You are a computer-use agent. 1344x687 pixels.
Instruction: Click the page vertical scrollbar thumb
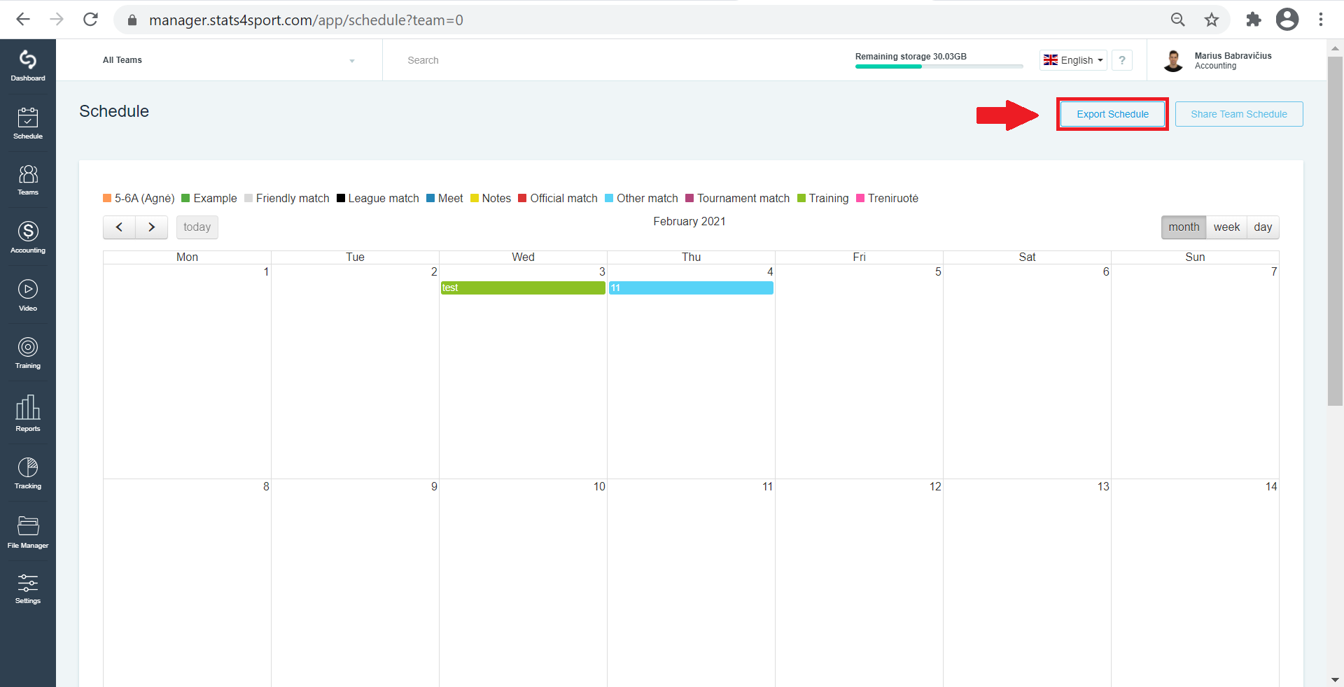click(x=1335, y=231)
